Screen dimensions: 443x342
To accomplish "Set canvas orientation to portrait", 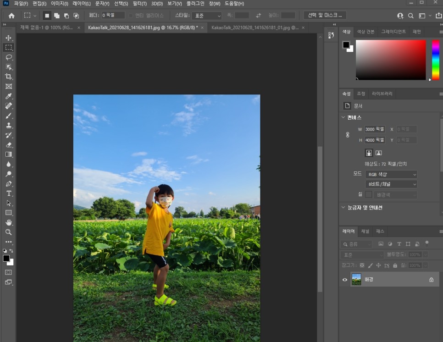I will click(x=369, y=153).
